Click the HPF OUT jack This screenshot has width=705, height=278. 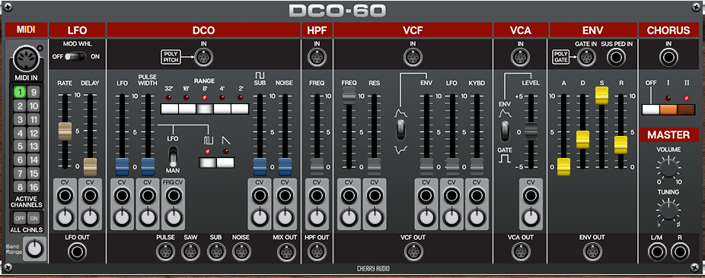coord(317,252)
